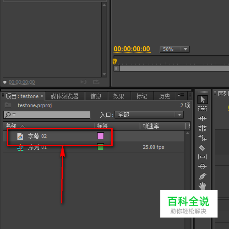Select the Rate Stretch tool
This screenshot has height=229, width=229.
point(202,138)
